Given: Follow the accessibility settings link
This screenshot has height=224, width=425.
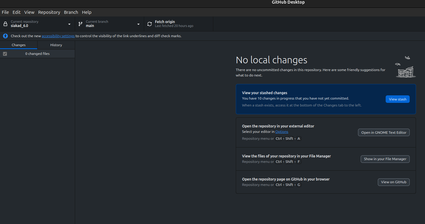Looking at the screenshot, I should (58, 36).
